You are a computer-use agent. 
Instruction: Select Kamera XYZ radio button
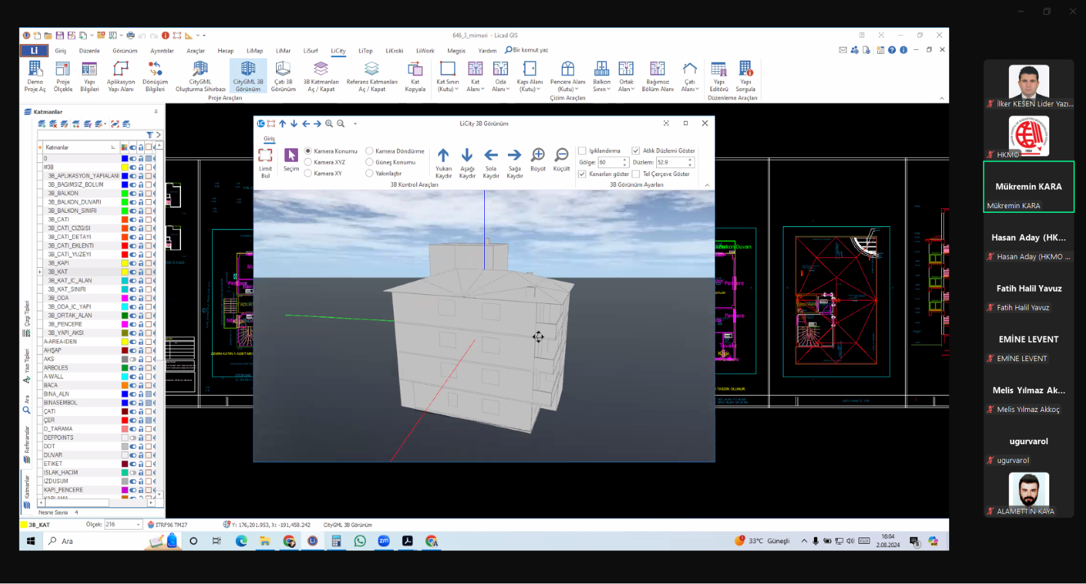[x=308, y=162]
